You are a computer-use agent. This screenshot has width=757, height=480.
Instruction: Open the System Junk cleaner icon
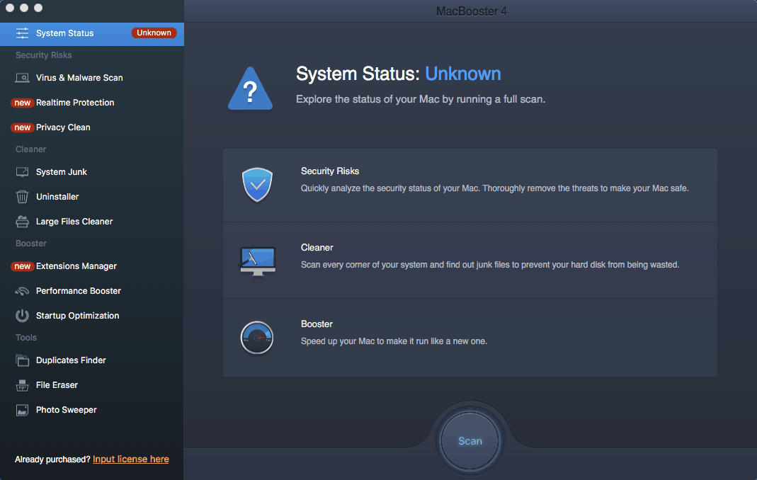pyautogui.click(x=21, y=171)
